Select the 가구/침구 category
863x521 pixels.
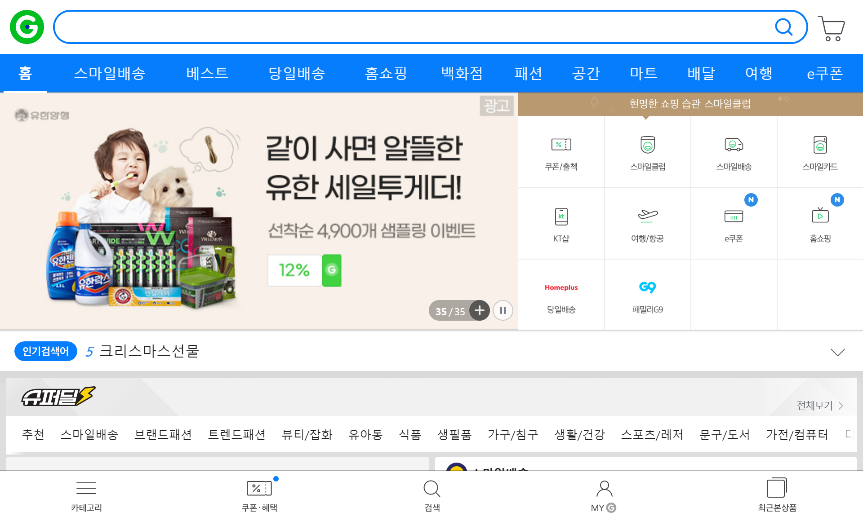pyautogui.click(x=513, y=434)
